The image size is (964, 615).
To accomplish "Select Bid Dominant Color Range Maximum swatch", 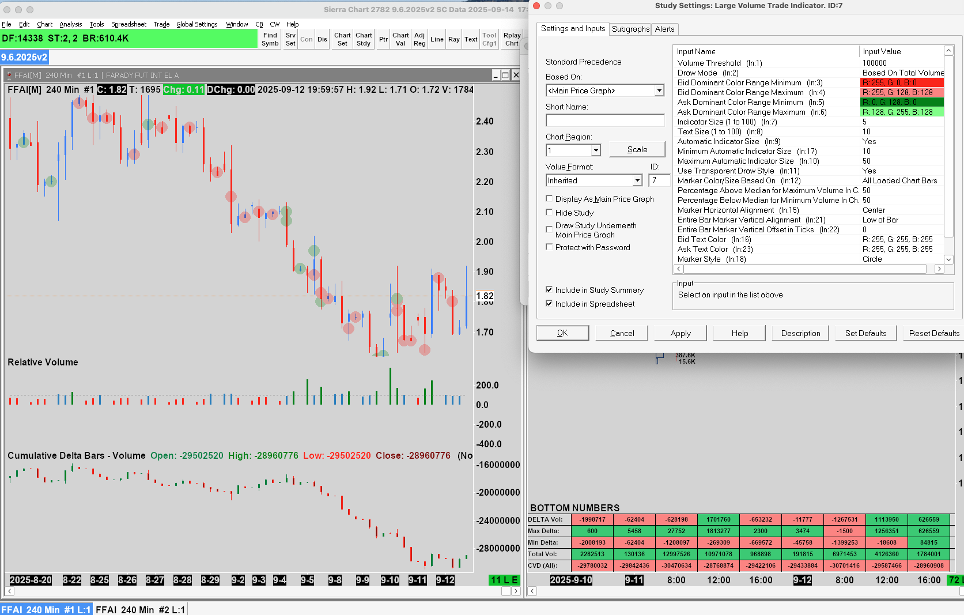I will (x=902, y=92).
